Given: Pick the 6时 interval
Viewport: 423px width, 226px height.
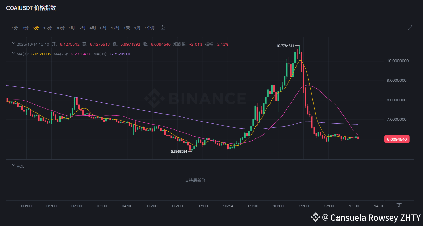Looking at the screenshot, I should (103, 28).
